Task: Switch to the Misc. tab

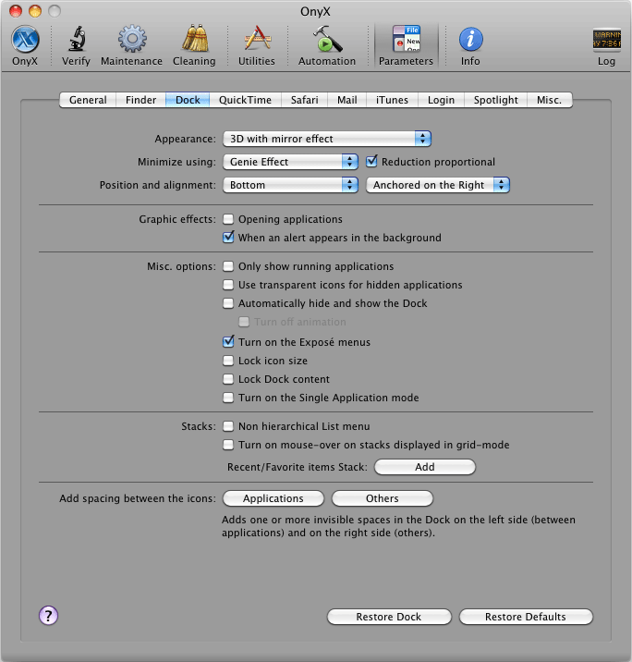Action: click(550, 100)
